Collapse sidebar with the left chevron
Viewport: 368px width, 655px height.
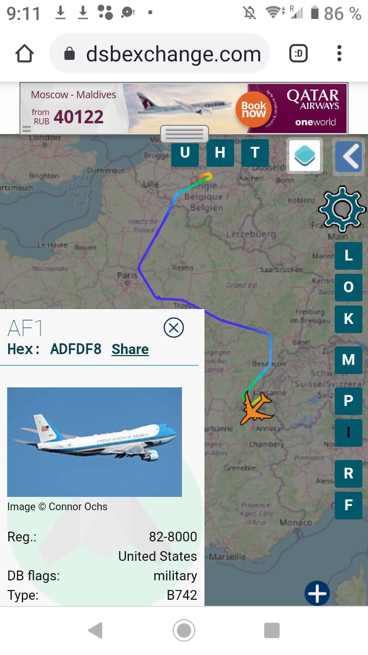[x=349, y=156]
